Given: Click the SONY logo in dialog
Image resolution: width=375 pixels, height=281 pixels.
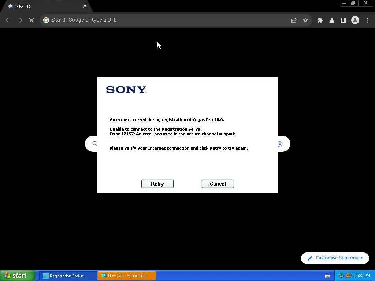Looking at the screenshot, I should click(126, 90).
